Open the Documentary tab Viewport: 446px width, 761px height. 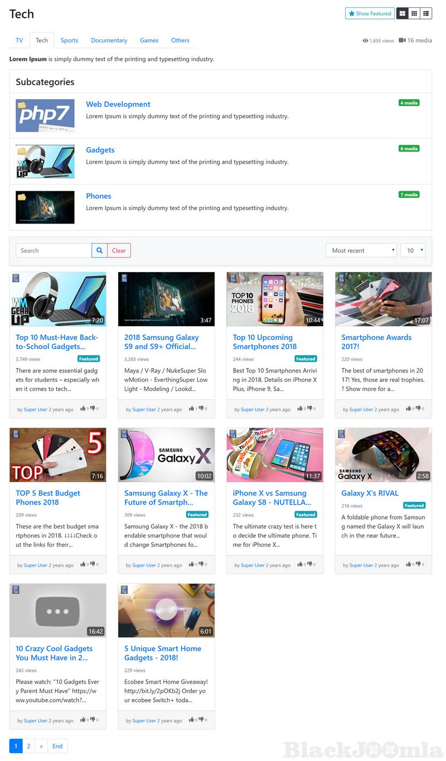109,40
